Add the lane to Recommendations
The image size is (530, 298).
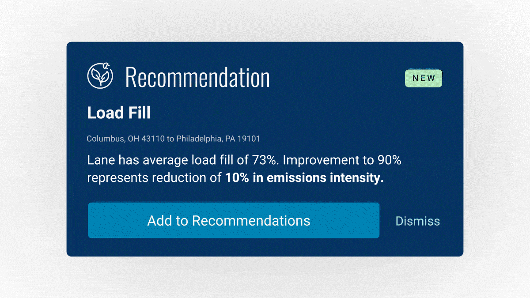pyautogui.click(x=233, y=220)
